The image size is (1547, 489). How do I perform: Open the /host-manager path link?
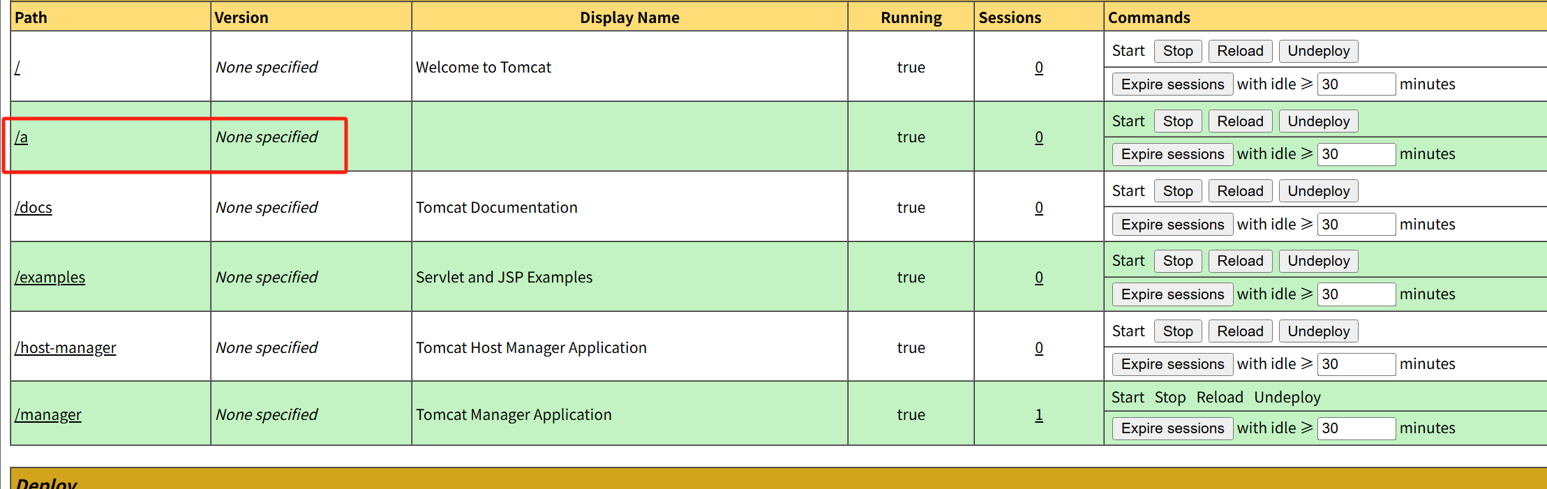(x=66, y=348)
